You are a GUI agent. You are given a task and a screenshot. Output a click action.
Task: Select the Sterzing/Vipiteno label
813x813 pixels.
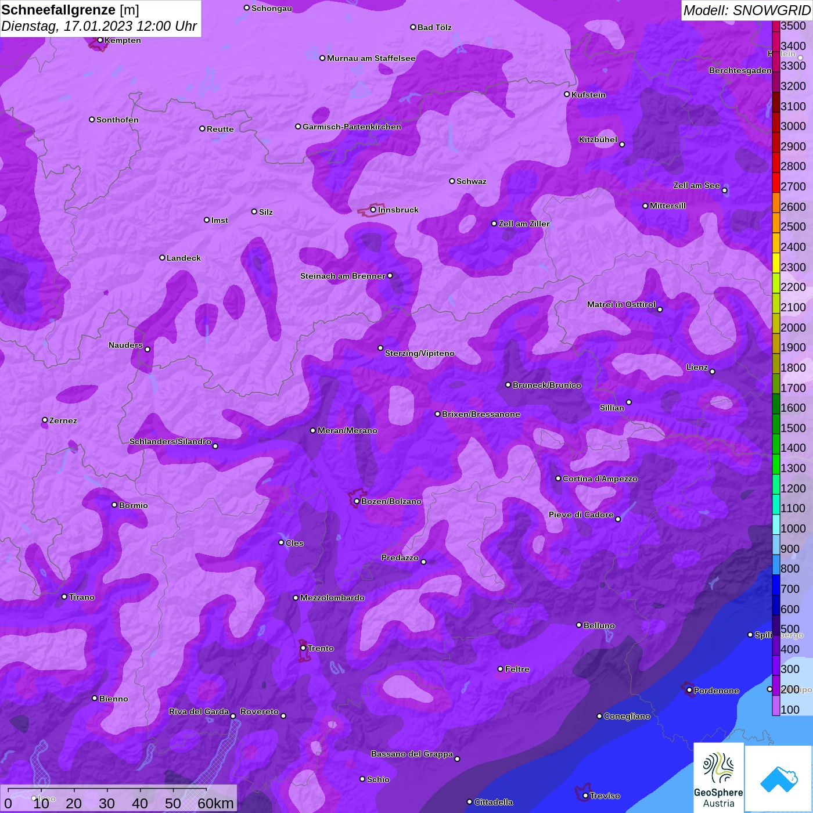(420, 353)
